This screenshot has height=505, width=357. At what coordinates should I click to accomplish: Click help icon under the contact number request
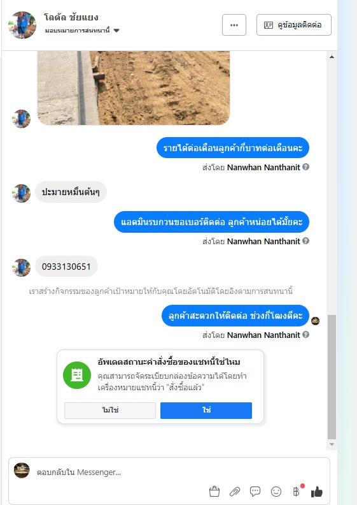(306, 240)
